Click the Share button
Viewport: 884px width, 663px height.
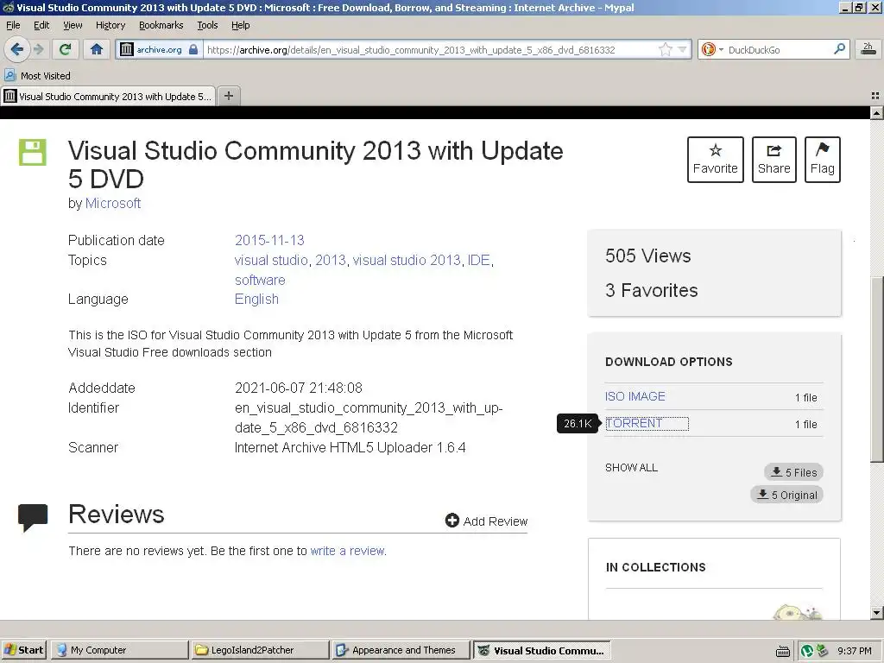774,160
